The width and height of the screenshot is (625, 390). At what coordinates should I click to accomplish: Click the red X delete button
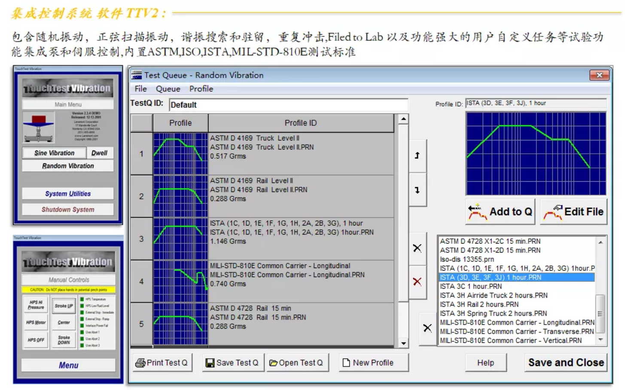417,282
